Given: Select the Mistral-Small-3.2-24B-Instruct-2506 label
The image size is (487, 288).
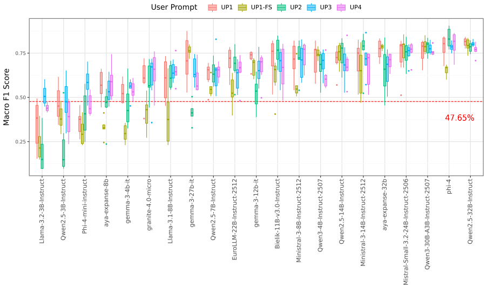Looking at the screenshot, I should 405,231.
